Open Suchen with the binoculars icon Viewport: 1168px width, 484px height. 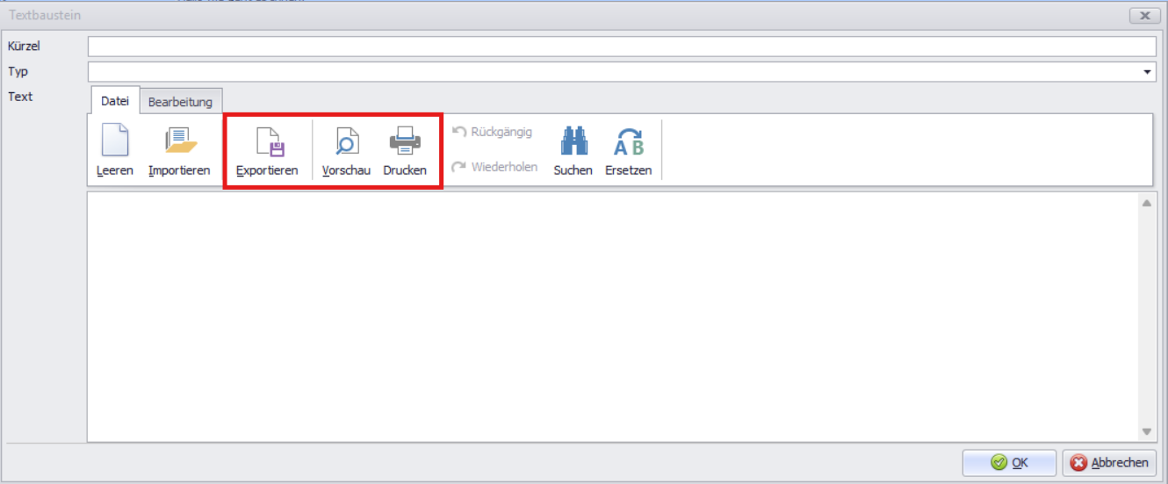pyautogui.click(x=573, y=142)
